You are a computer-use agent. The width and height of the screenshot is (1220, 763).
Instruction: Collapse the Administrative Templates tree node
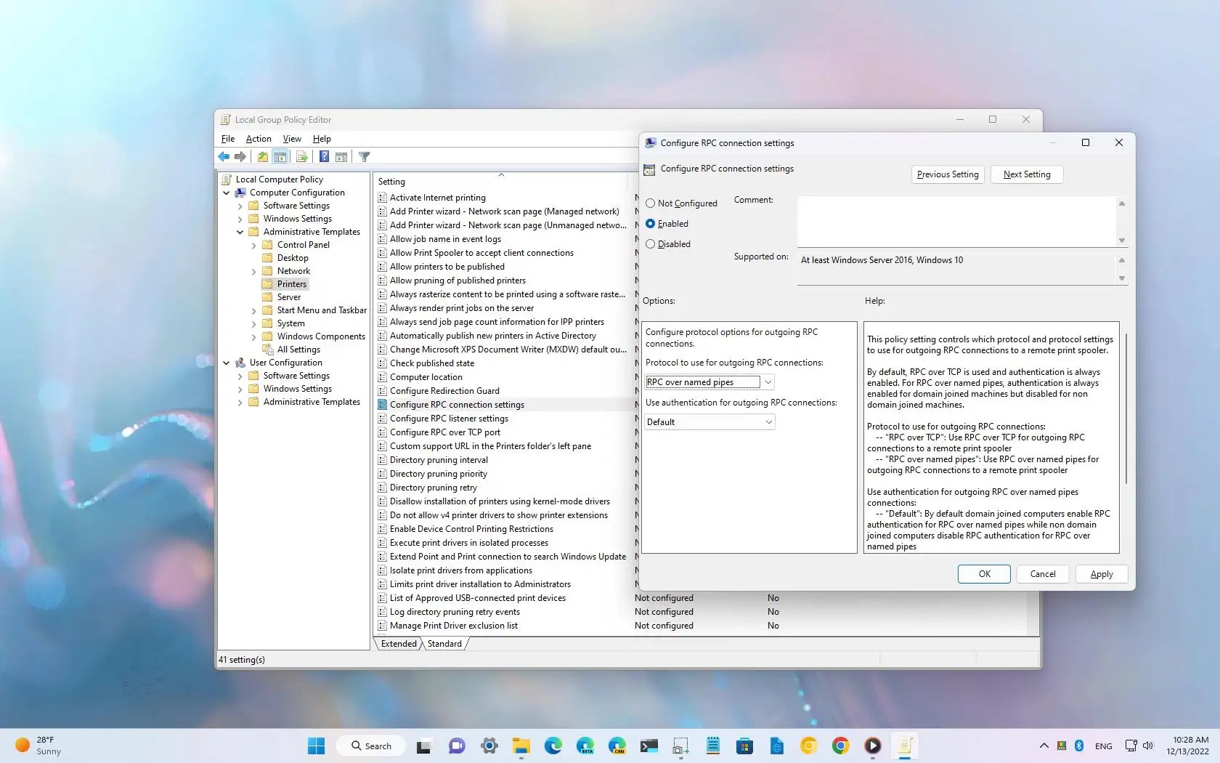(240, 232)
